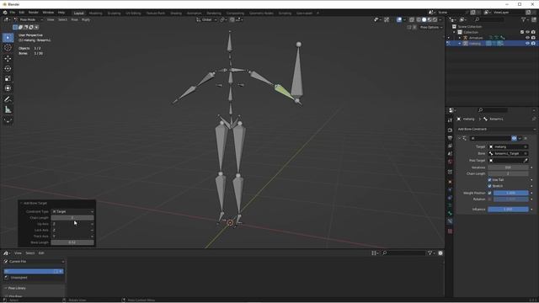Open the Up Axis dropdown

pos(72,224)
